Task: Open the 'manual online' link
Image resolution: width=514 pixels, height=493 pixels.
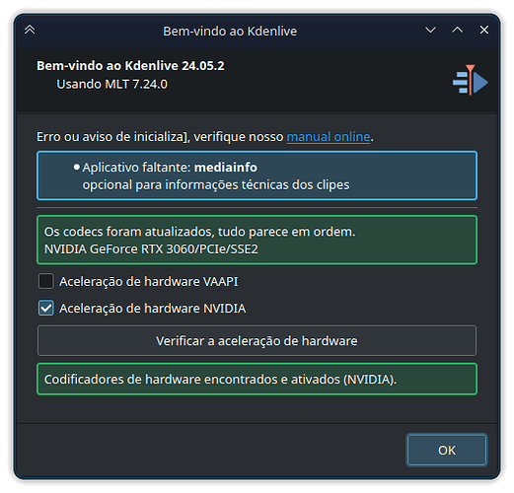Action: pyautogui.click(x=329, y=136)
